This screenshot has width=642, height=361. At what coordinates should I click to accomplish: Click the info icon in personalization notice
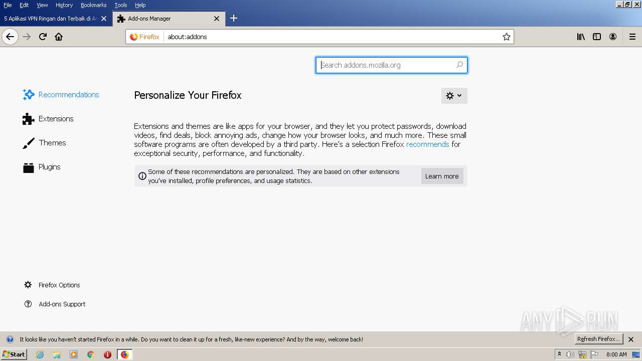pos(142,176)
